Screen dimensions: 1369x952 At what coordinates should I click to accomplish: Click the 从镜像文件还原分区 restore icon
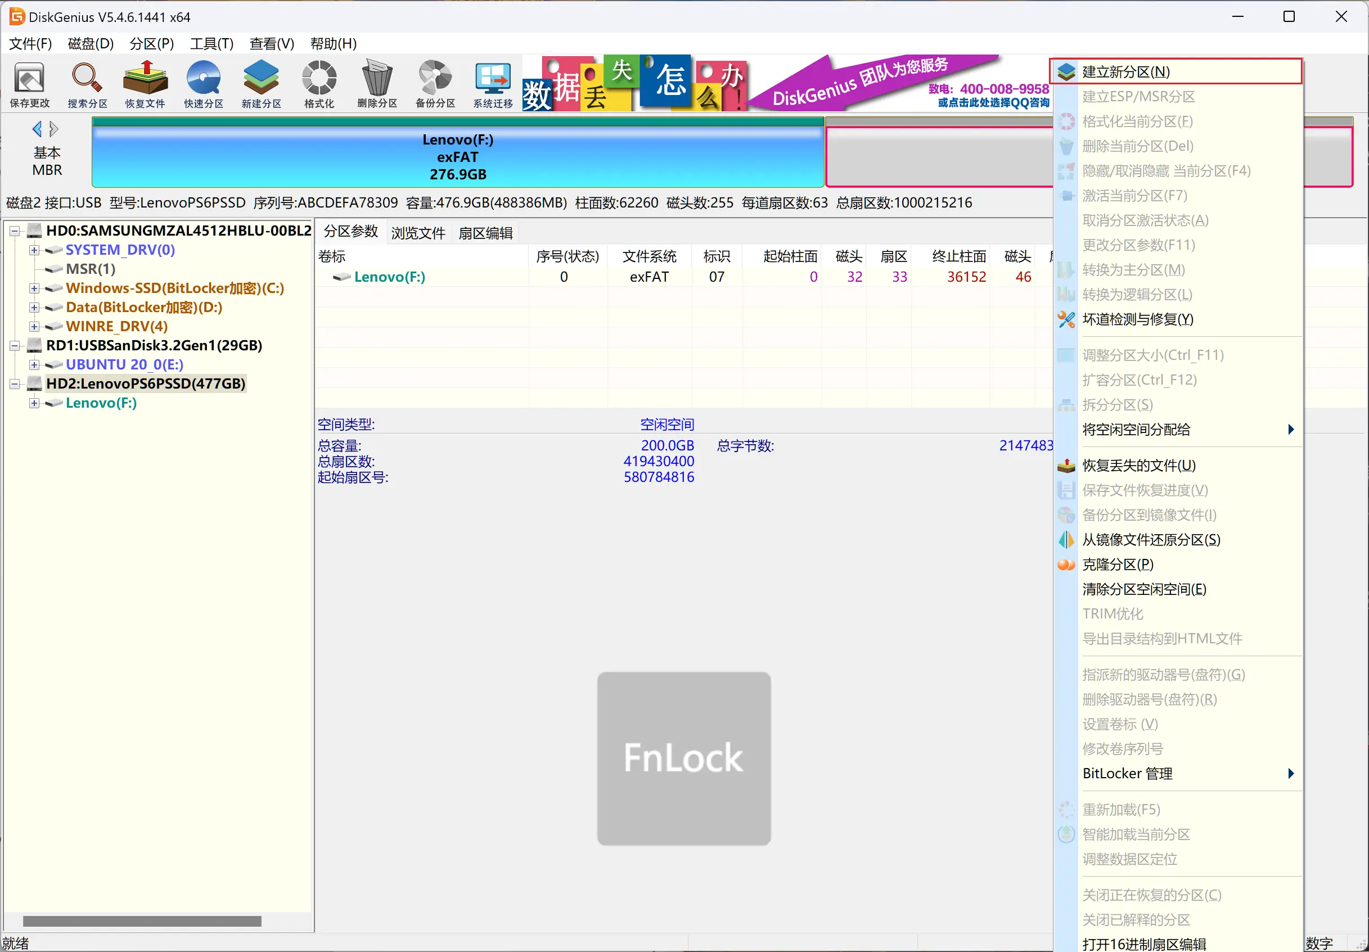pos(1066,539)
